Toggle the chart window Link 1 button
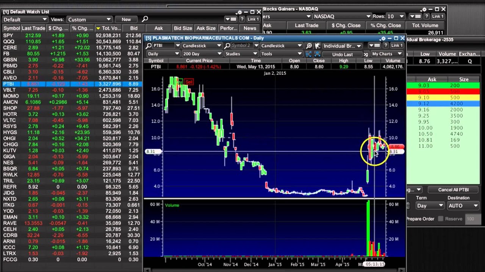Screen dimensions: 485x272 397,46
